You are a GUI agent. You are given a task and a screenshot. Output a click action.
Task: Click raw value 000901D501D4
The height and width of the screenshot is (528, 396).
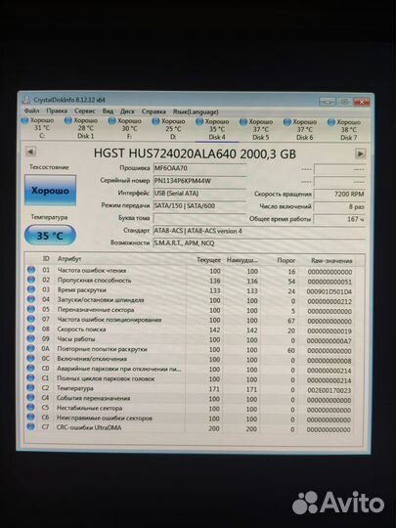pyautogui.click(x=330, y=291)
